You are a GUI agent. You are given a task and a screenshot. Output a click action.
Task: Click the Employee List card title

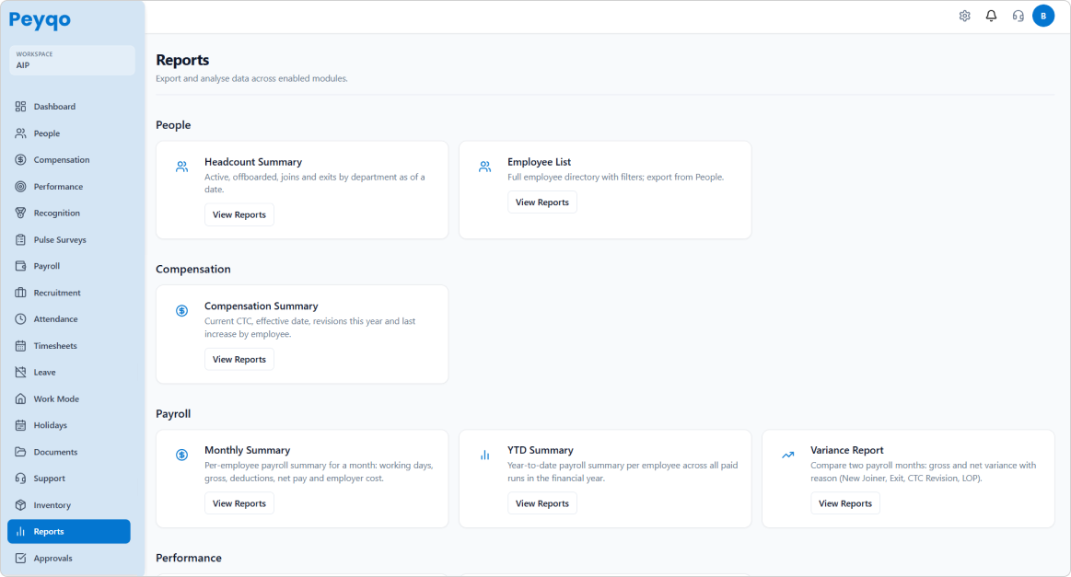tap(539, 162)
